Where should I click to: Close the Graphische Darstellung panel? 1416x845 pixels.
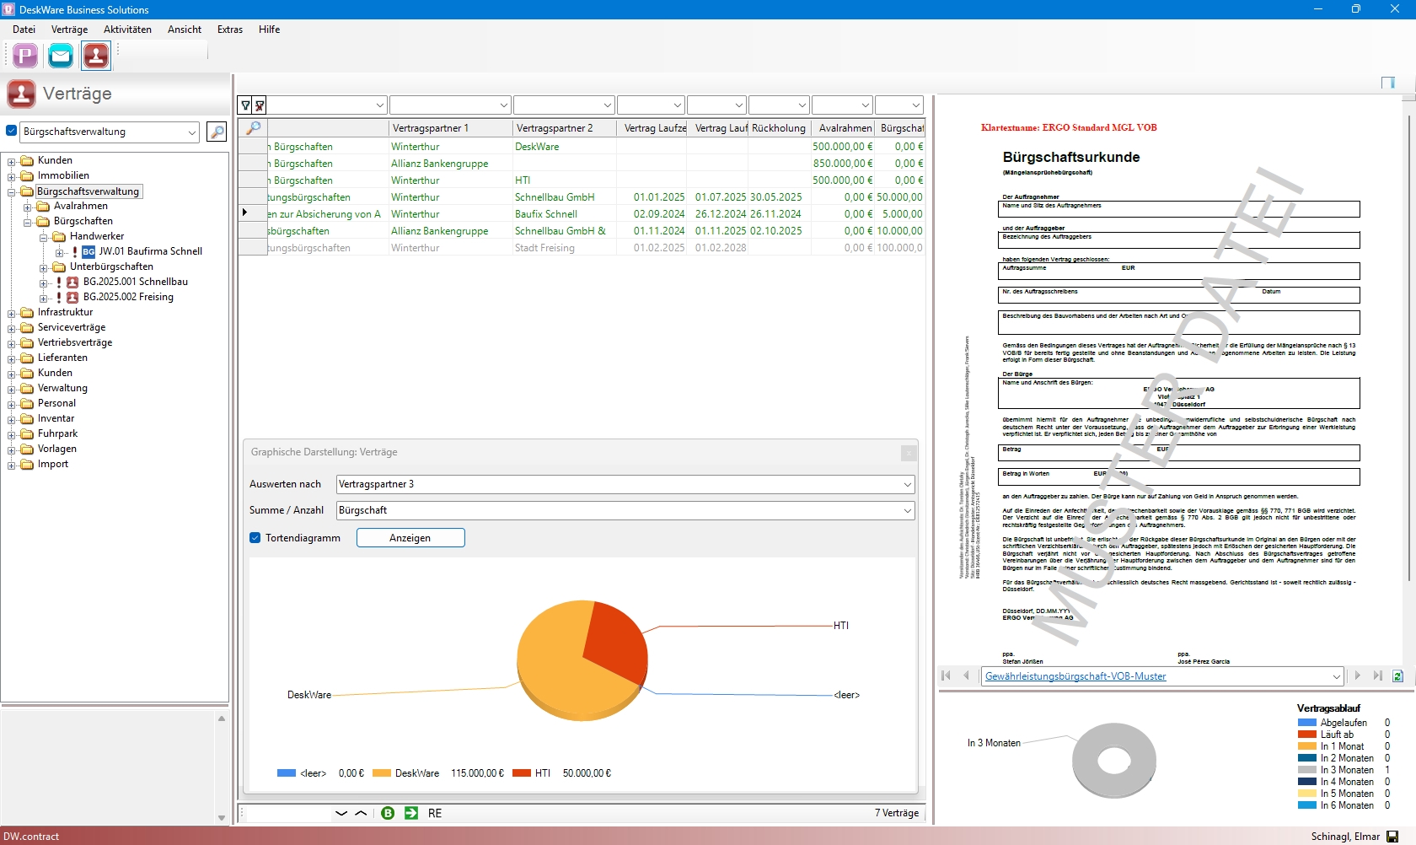pyautogui.click(x=909, y=453)
